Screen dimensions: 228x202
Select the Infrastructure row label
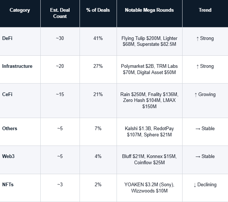(17, 66)
